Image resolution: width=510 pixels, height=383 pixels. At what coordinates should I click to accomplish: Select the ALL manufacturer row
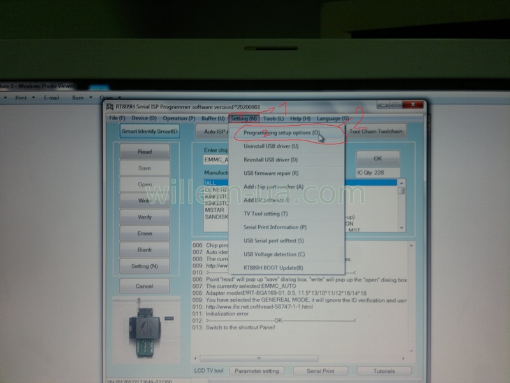pyautogui.click(x=216, y=183)
